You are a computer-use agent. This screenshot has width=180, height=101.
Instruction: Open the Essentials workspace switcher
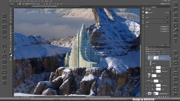(165, 4)
